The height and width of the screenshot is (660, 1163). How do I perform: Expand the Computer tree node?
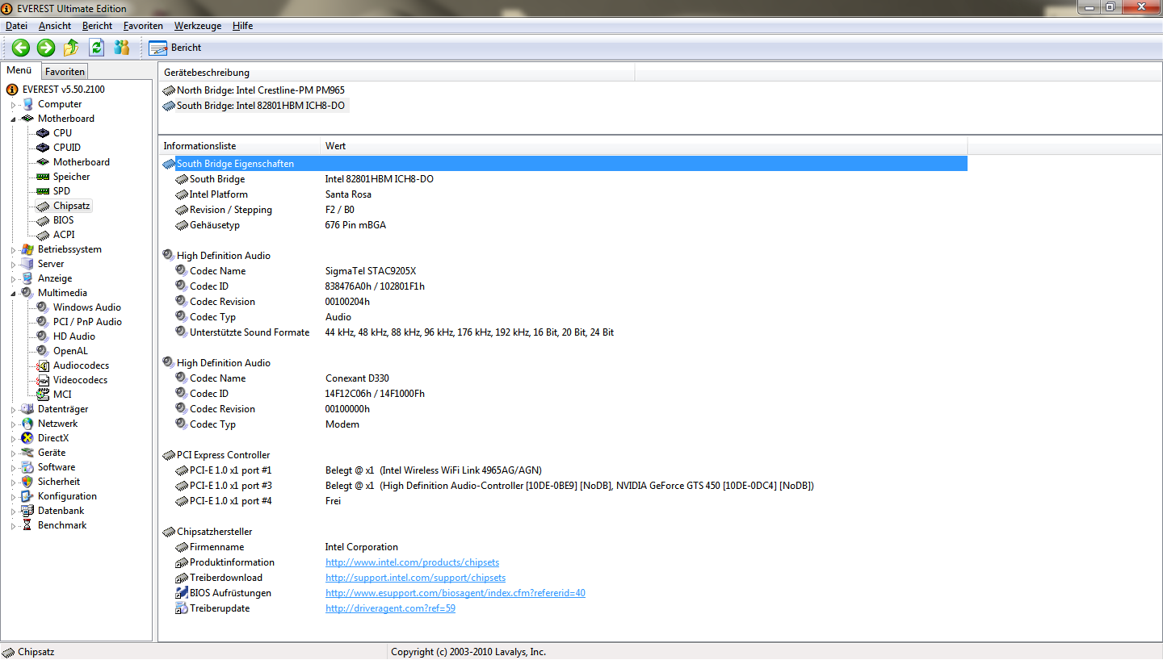point(13,104)
